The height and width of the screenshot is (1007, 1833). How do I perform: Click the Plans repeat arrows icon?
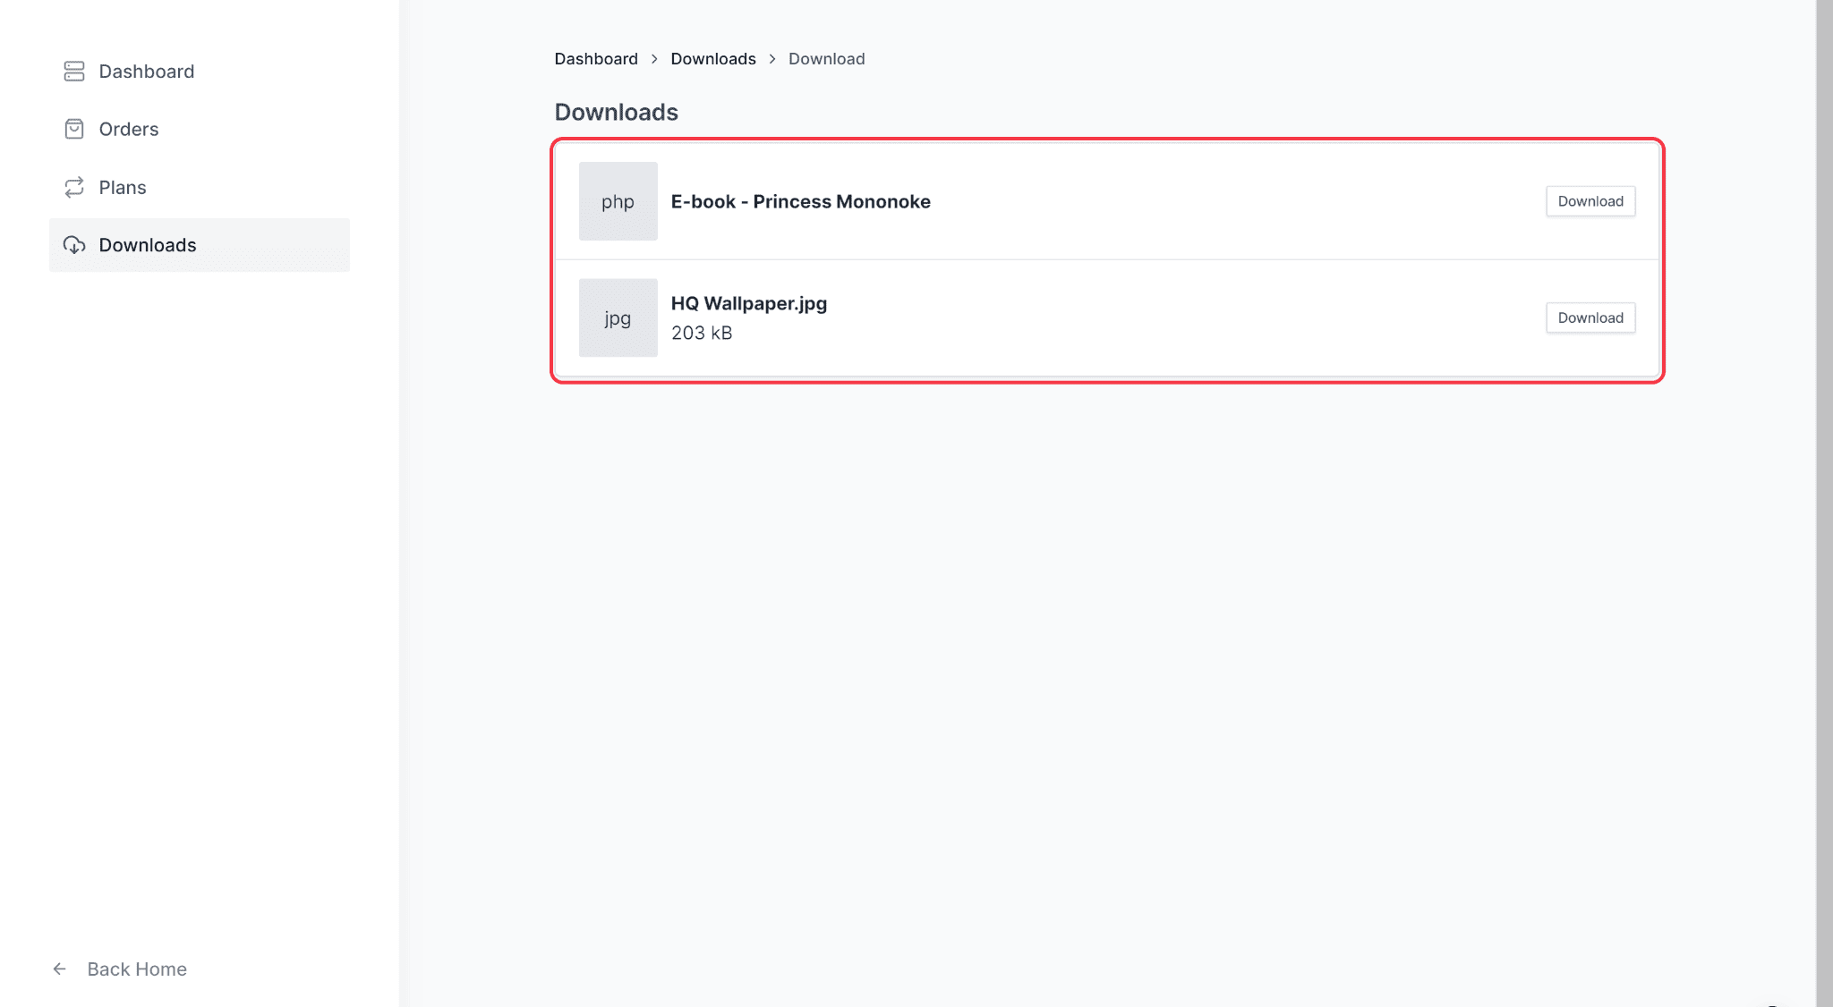click(74, 187)
